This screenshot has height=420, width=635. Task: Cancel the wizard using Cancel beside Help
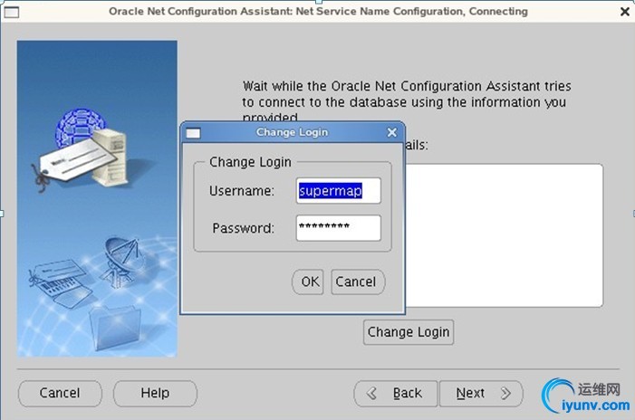point(60,393)
